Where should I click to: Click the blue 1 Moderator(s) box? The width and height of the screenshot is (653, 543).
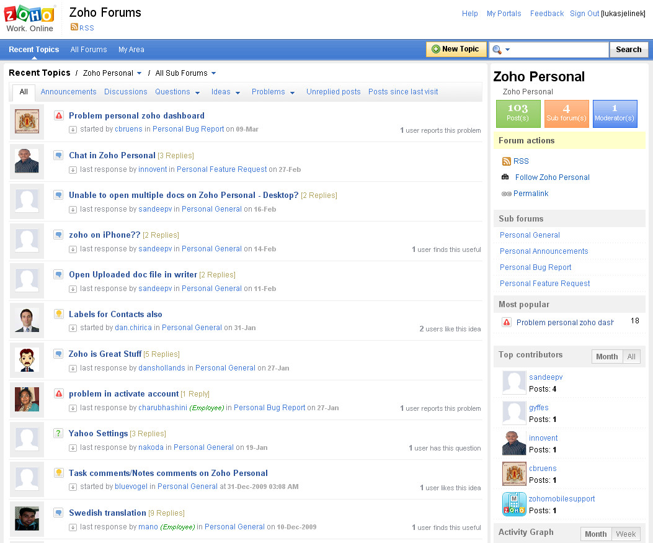615,114
